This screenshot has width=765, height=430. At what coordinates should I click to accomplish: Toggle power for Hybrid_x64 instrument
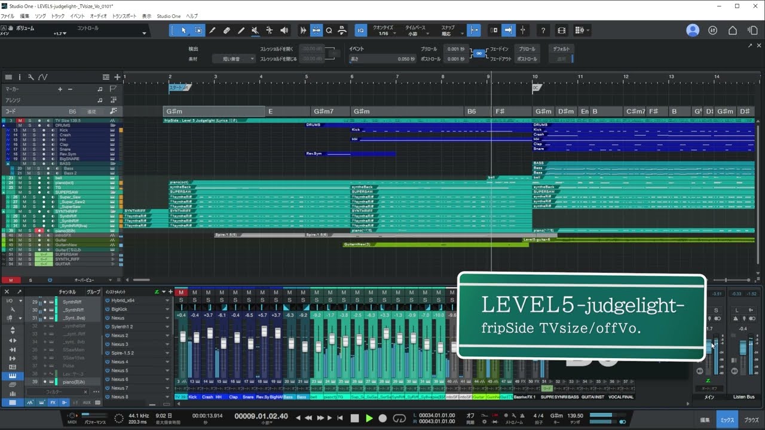(x=108, y=301)
